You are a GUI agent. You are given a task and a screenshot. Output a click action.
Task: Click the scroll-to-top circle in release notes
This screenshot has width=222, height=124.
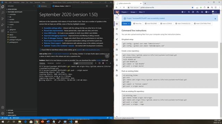(x=107, y=56)
